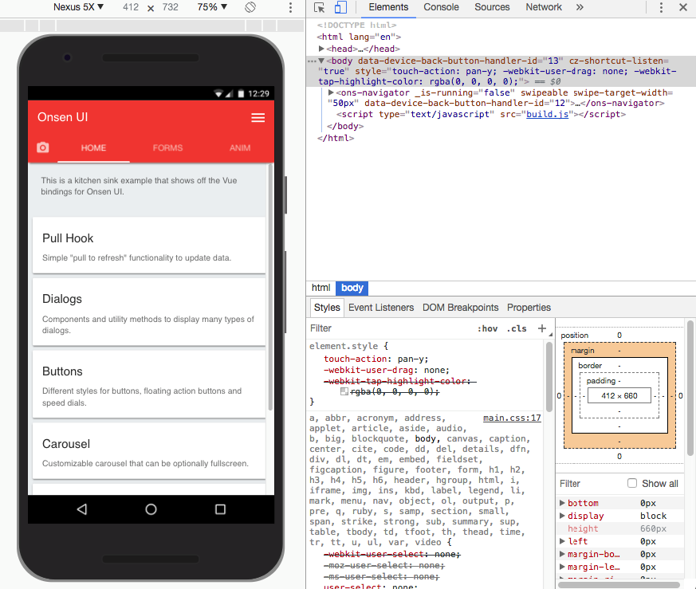Select the html lang="en" element row
Image resolution: width=696 pixels, height=589 pixels.
359,37
